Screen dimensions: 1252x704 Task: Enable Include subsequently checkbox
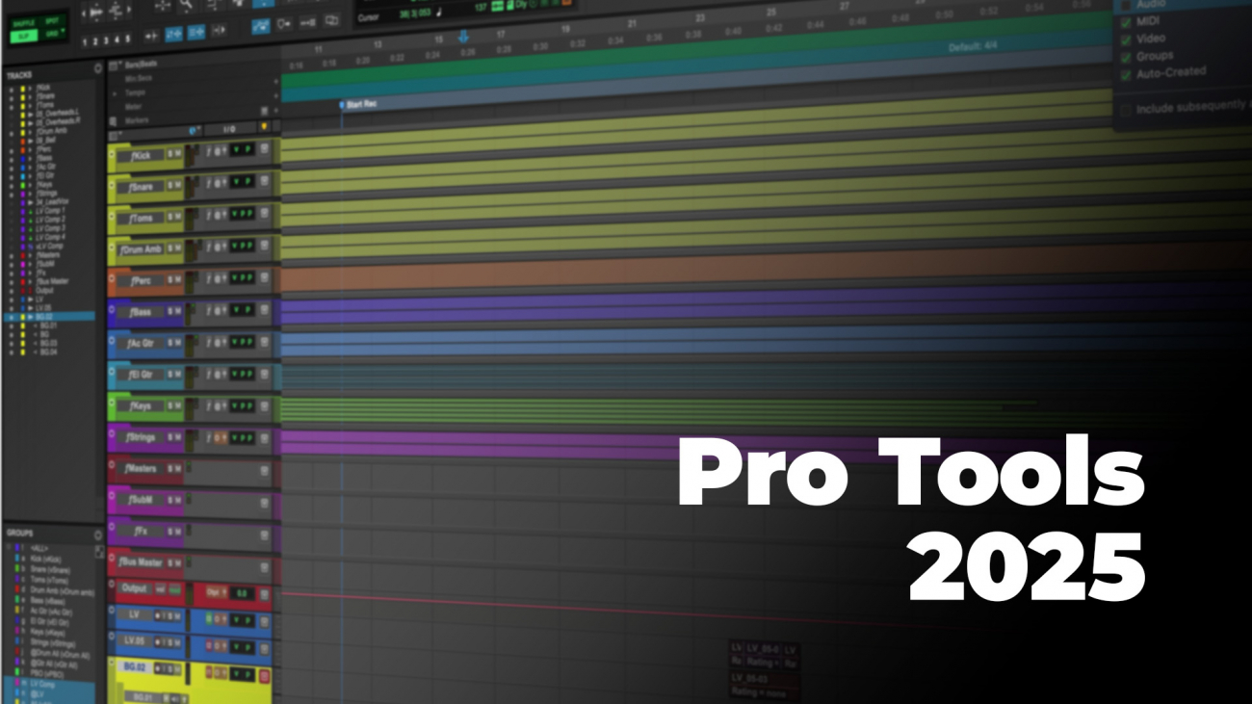(1124, 110)
